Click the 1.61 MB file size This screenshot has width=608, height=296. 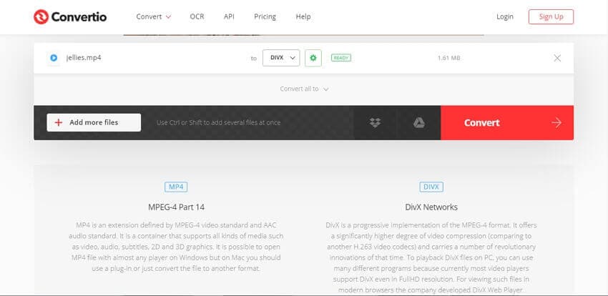click(x=449, y=58)
